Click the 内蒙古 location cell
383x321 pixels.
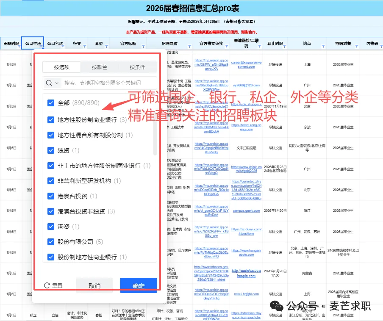(307, 273)
